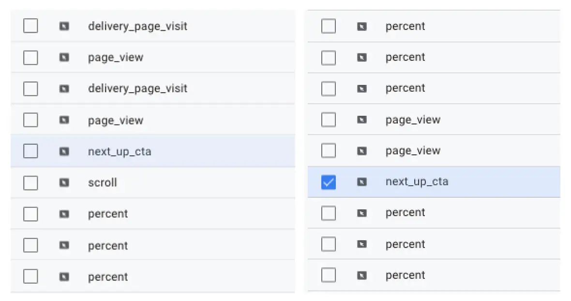Select first page_view label in the right list
The width and height of the screenshot is (571, 301).
(x=413, y=120)
